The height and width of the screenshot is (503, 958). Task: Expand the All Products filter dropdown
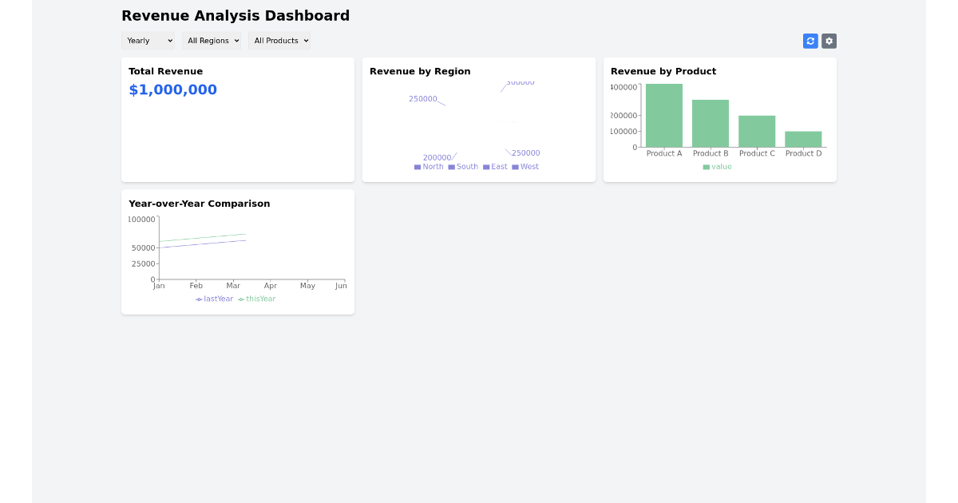tap(279, 41)
